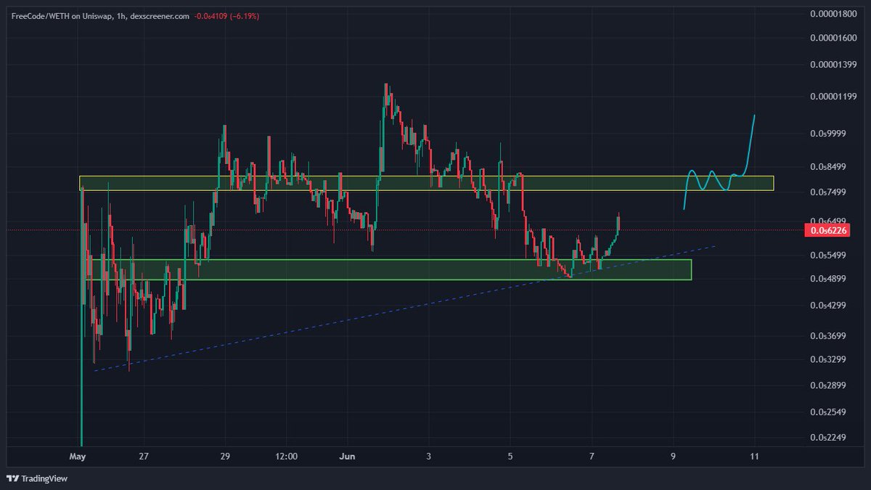Click the 0.00001800 price axis label
Screen dimensions: 871x490
coord(833,14)
